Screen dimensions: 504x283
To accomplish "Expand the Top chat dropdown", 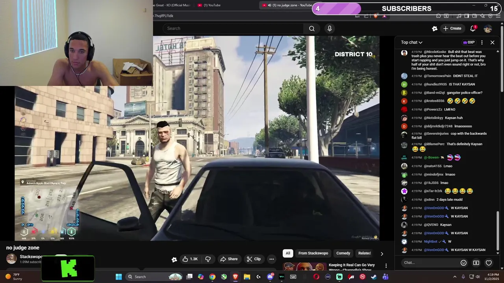I will point(411,42).
